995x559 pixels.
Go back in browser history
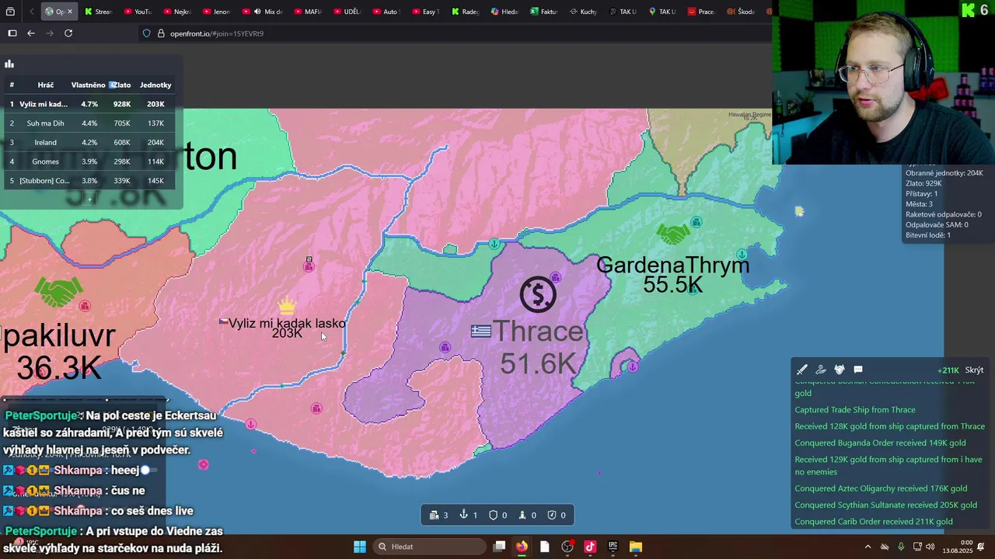pyautogui.click(x=31, y=33)
